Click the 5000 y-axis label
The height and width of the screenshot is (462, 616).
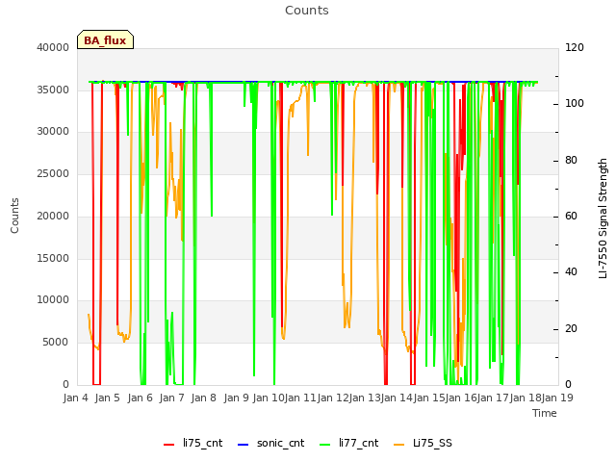point(56,343)
